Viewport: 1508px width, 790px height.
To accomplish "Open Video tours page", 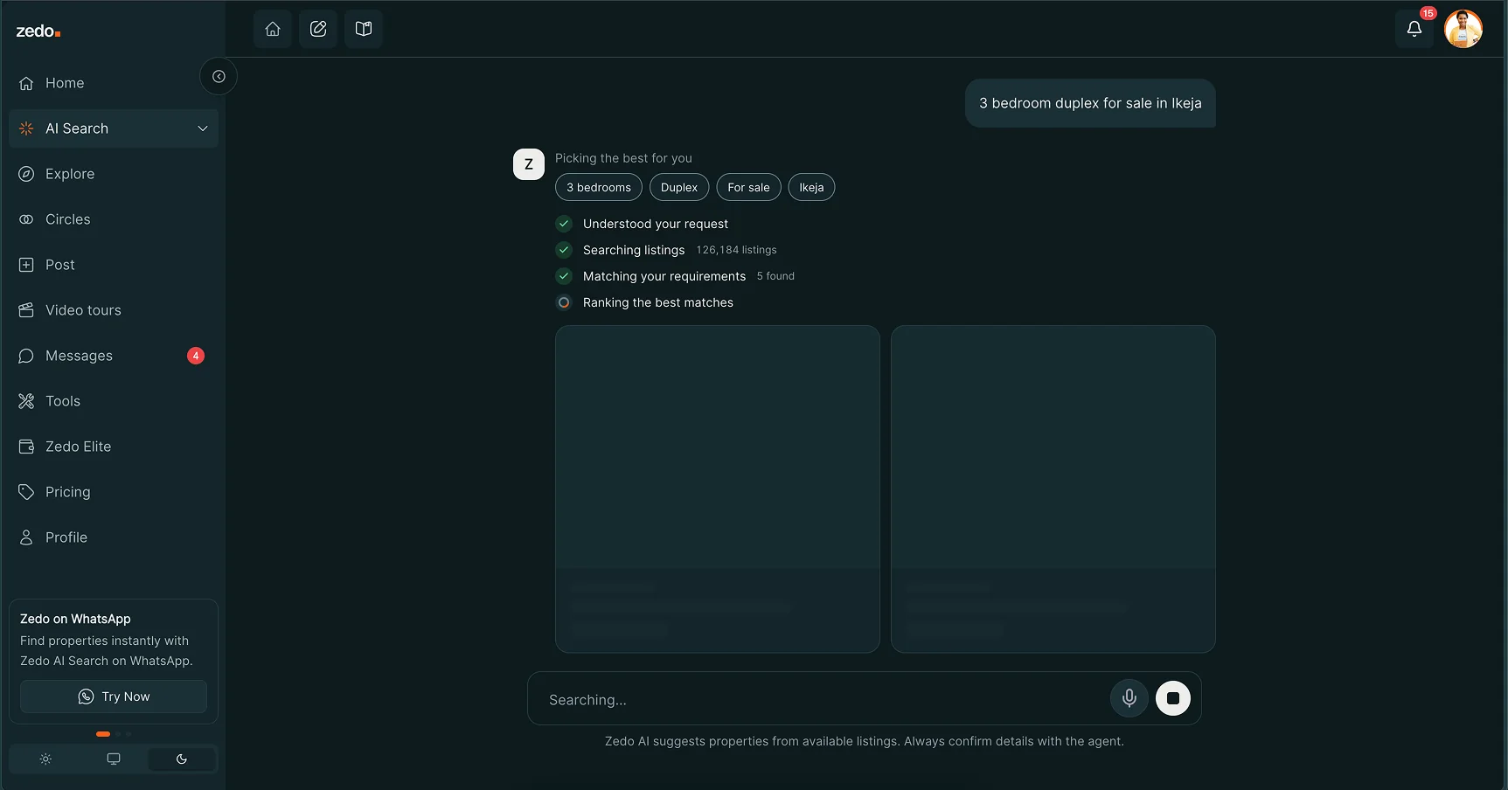I will point(114,310).
